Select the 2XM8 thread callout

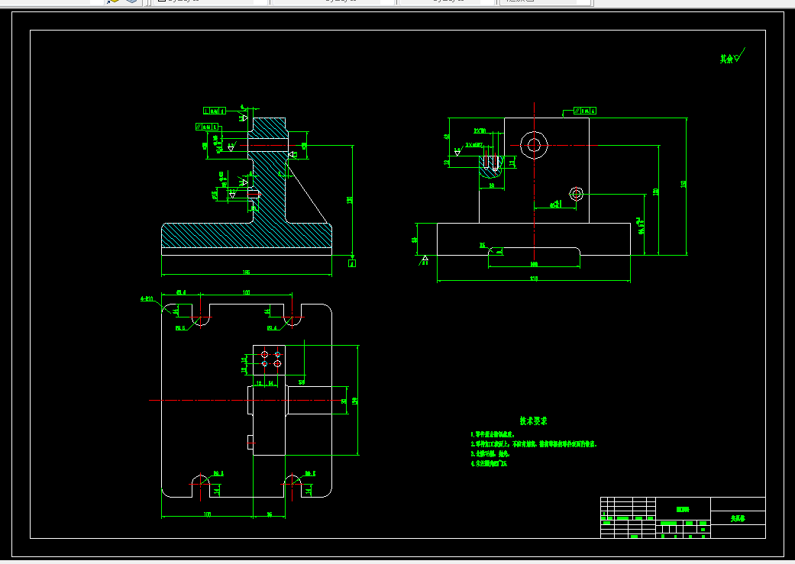coord(480,131)
